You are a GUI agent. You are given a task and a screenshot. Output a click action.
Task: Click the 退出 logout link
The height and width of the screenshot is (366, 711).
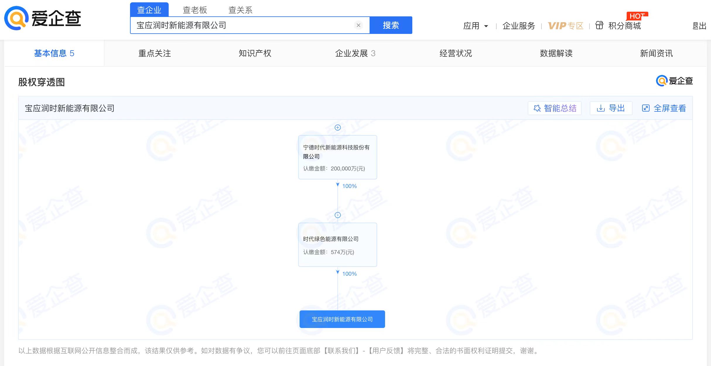tap(699, 26)
